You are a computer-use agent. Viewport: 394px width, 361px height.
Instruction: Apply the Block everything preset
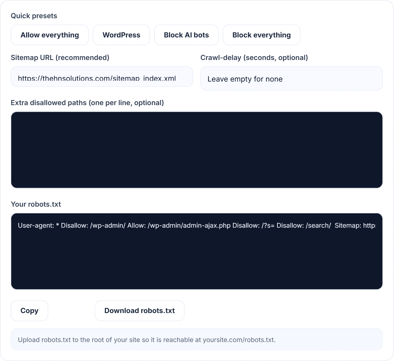coord(262,35)
